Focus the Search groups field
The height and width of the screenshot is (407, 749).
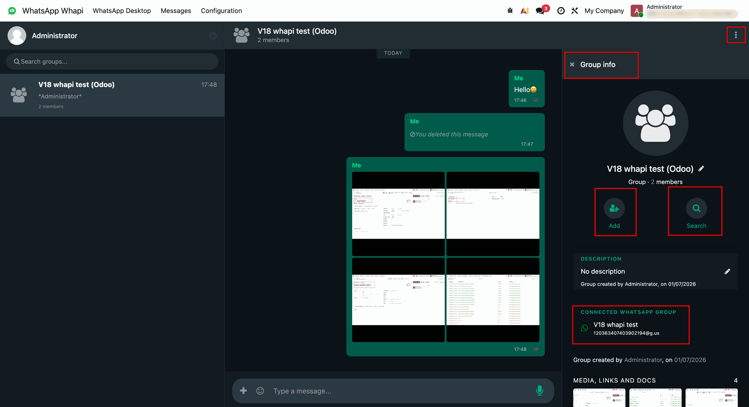pos(112,62)
